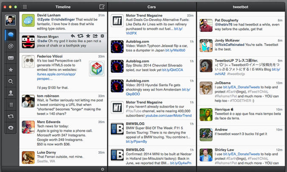Screen dimensions: 287x172
Task: Retweet Neven Mrgan's tweet
Action: (x=80, y=36)
